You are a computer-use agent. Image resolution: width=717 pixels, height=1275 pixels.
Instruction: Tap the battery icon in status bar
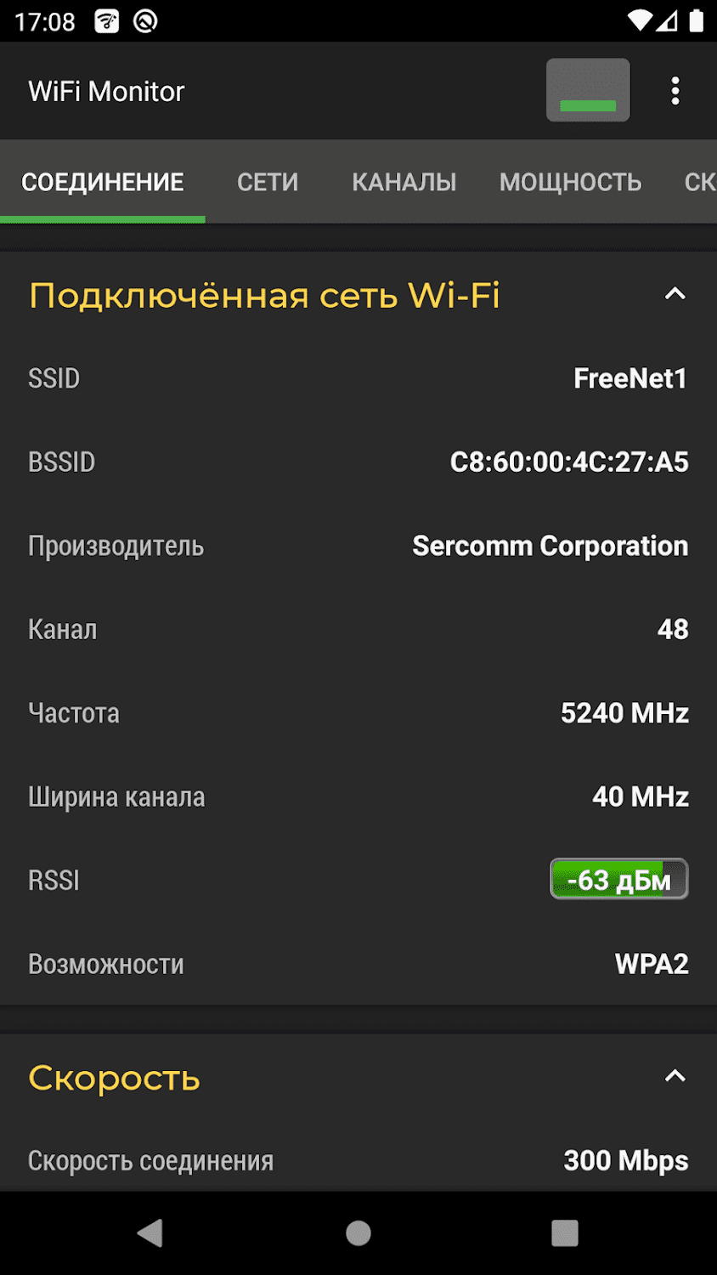[697, 20]
